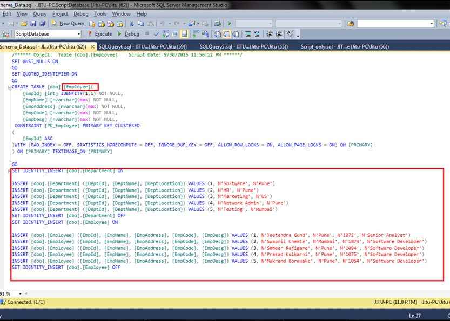This screenshot has height=321, width=450.
Task: Open the Tools menu
Action: click(x=100, y=13)
